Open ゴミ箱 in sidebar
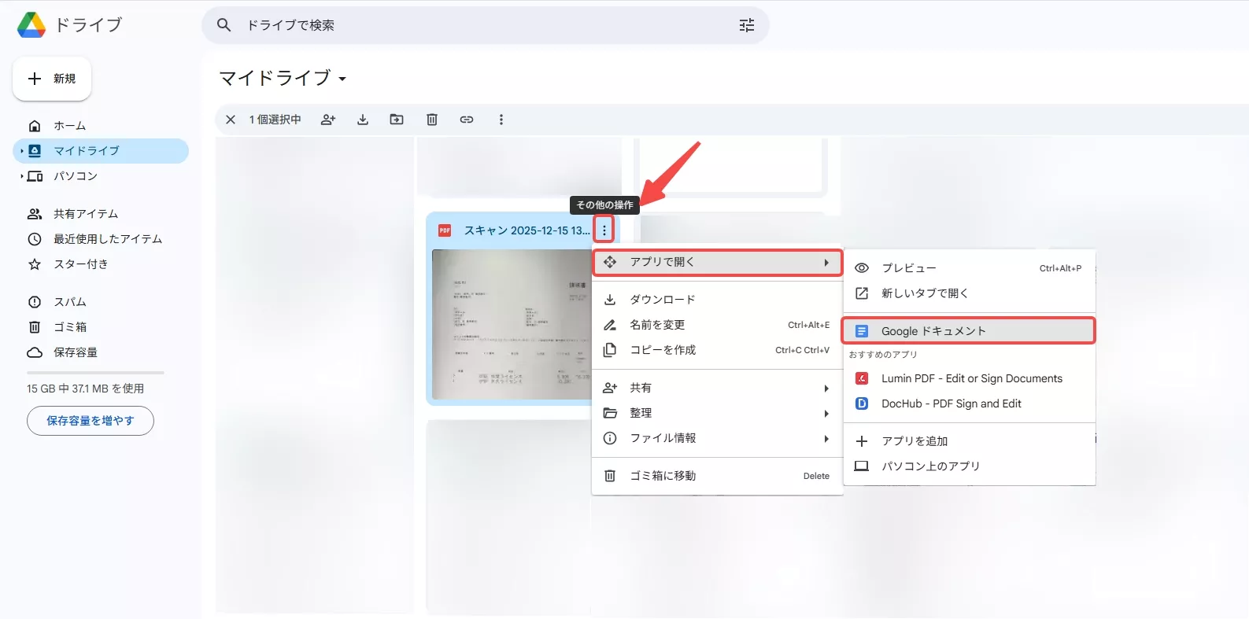Image resolution: width=1249 pixels, height=619 pixels. point(101,327)
